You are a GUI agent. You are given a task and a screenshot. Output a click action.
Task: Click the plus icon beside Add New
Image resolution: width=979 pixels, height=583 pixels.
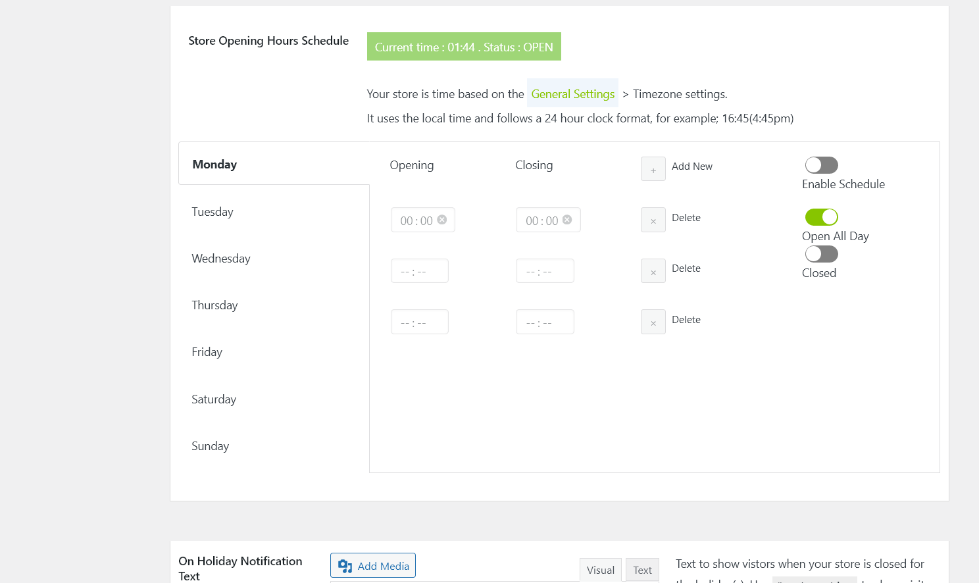[x=653, y=169]
